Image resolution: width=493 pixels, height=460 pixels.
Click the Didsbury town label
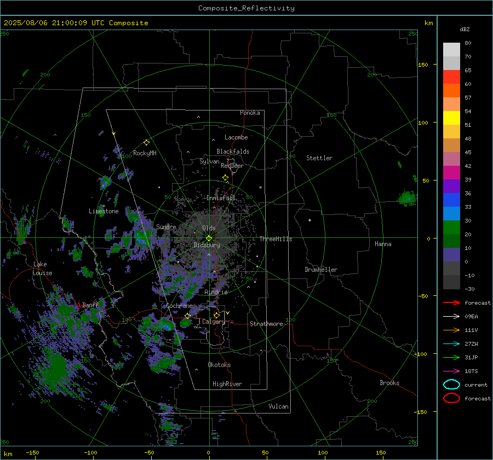(x=207, y=245)
